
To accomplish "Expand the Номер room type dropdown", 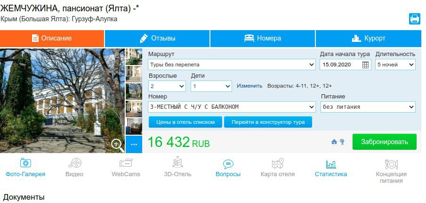I will pyautogui.click(x=232, y=107).
